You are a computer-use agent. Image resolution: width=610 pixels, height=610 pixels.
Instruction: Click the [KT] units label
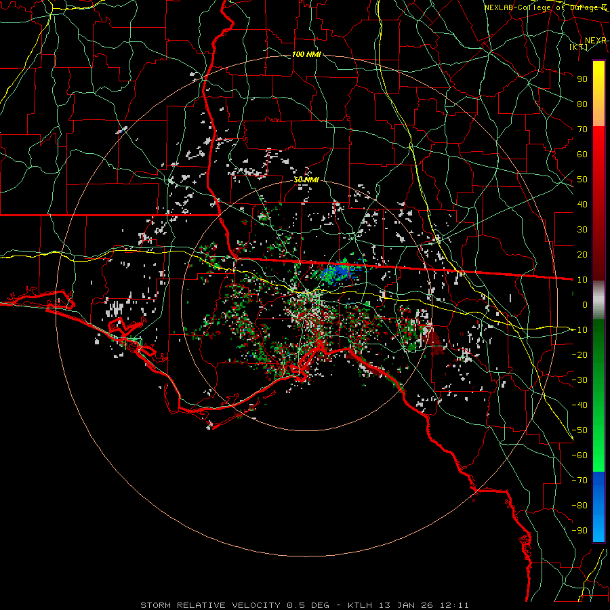point(579,47)
